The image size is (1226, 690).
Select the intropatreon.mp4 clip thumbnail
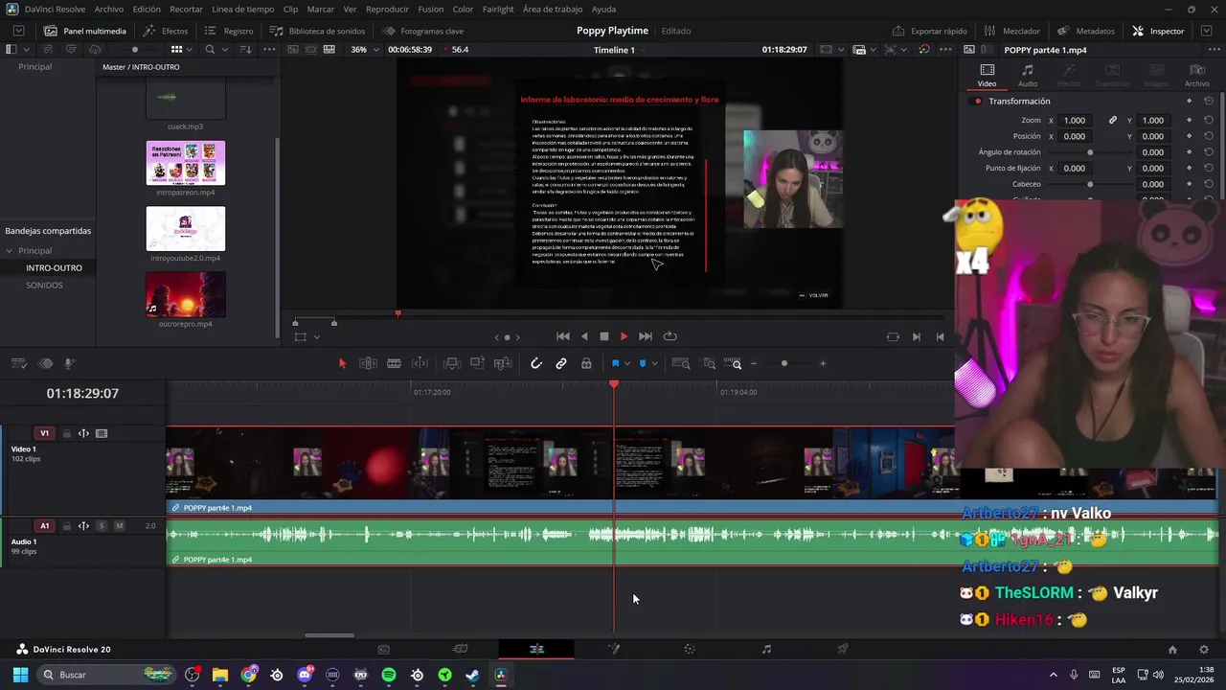tap(186, 163)
